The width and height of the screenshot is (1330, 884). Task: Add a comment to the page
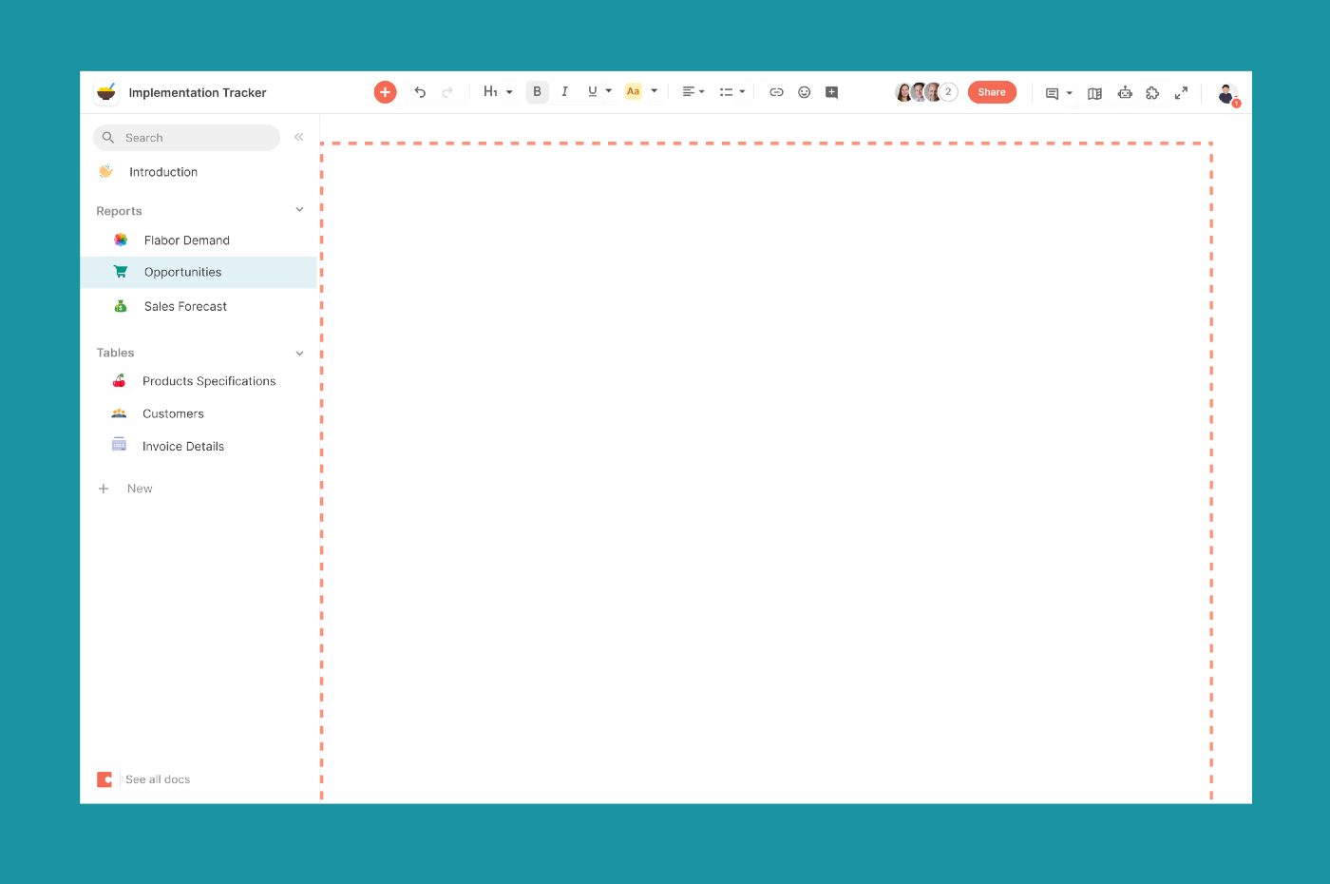click(x=831, y=92)
